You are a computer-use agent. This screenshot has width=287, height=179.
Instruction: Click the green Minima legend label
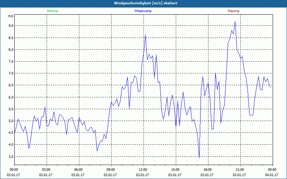[52, 11]
